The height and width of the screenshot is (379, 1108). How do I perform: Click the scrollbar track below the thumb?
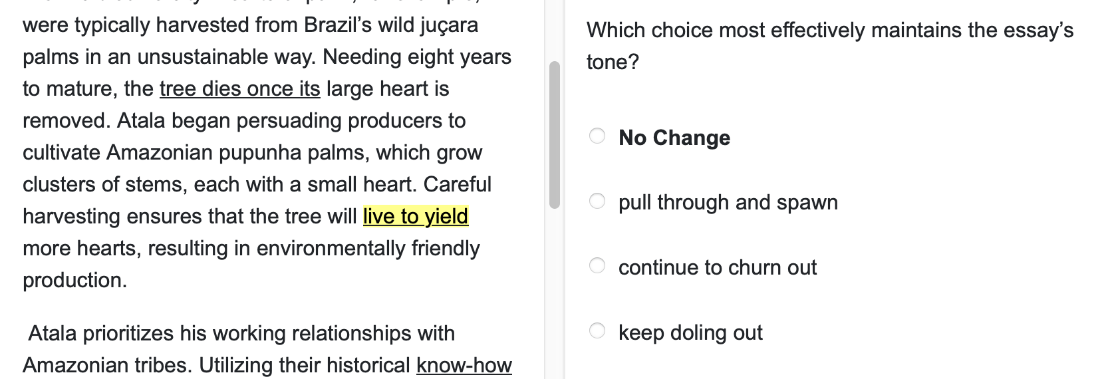(555, 293)
